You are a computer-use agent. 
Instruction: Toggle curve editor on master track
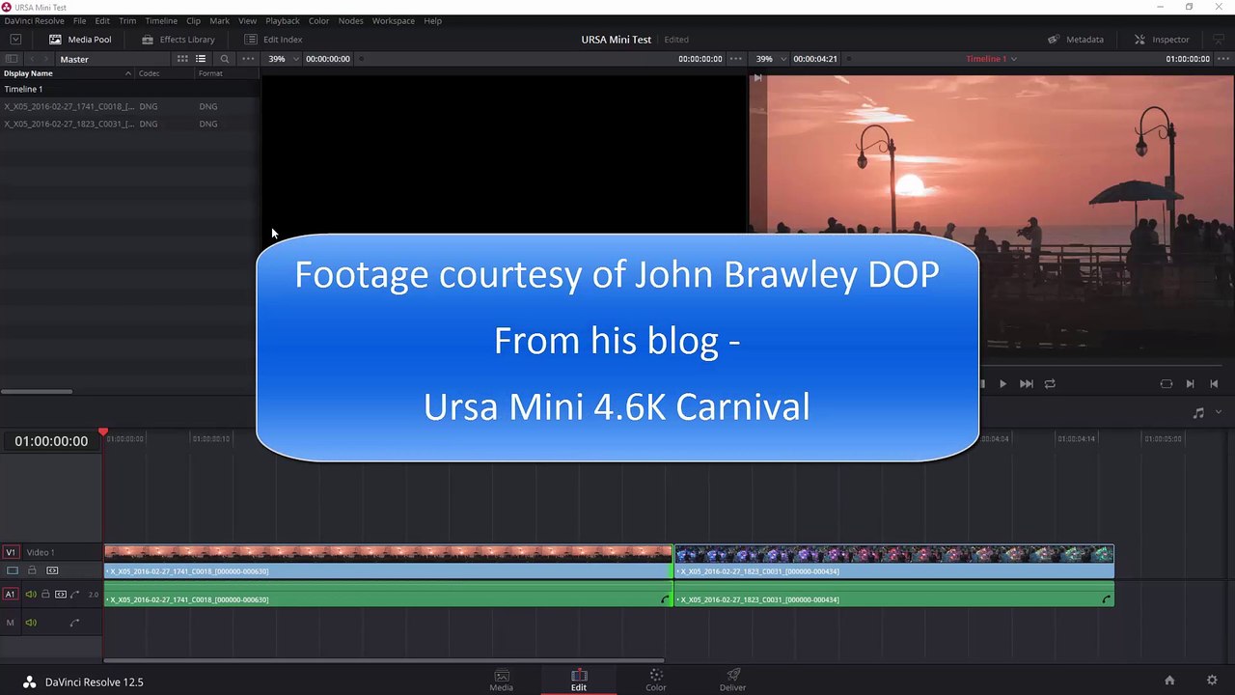click(x=74, y=623)
